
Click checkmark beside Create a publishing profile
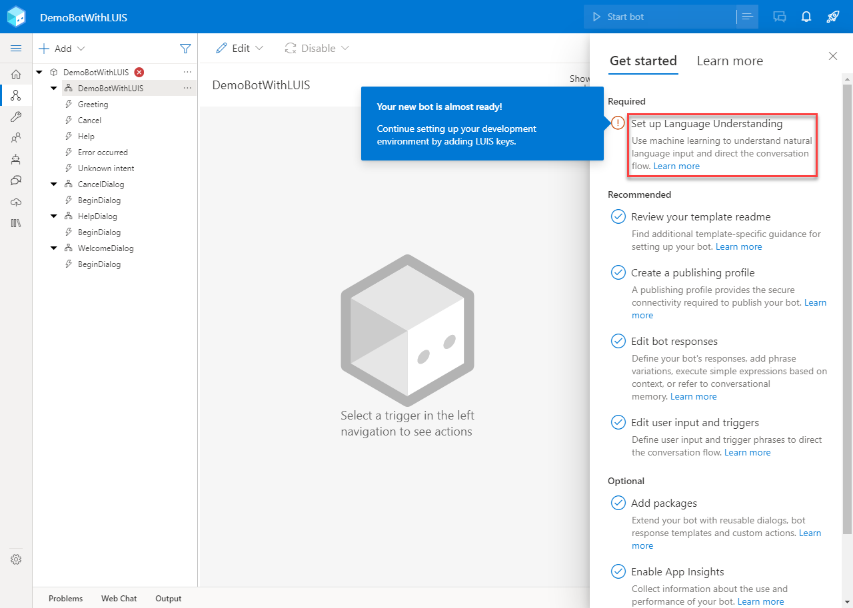(618, 272)
